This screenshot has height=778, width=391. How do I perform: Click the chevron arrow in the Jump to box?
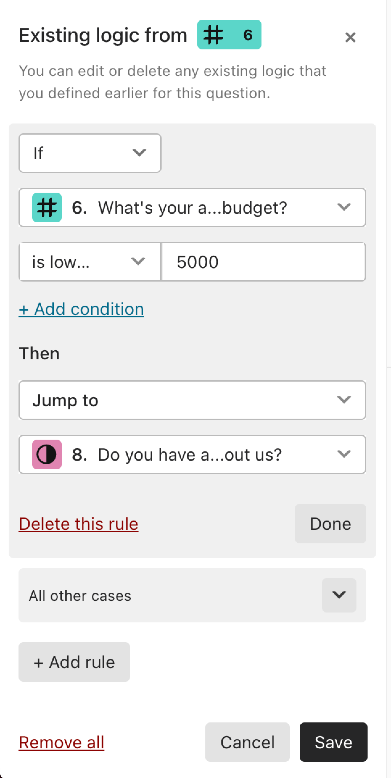344,400
